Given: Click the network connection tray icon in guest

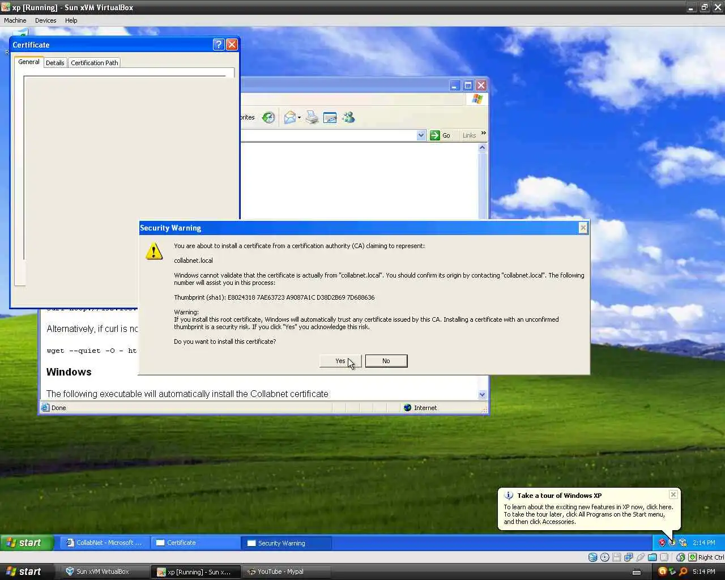Looking at the screenshot, I should pos(683,543).
